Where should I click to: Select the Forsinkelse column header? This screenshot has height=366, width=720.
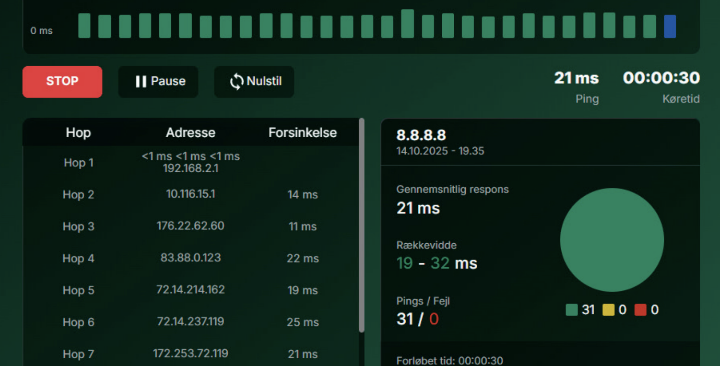(x=302, y=133)
